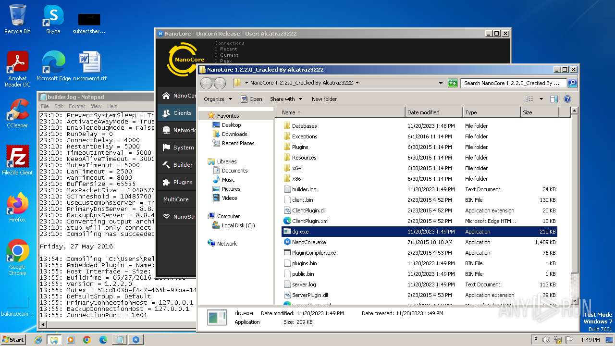Open the Format menu in Notepad
This screenshot has height=346, width=615.
(77, 106)
